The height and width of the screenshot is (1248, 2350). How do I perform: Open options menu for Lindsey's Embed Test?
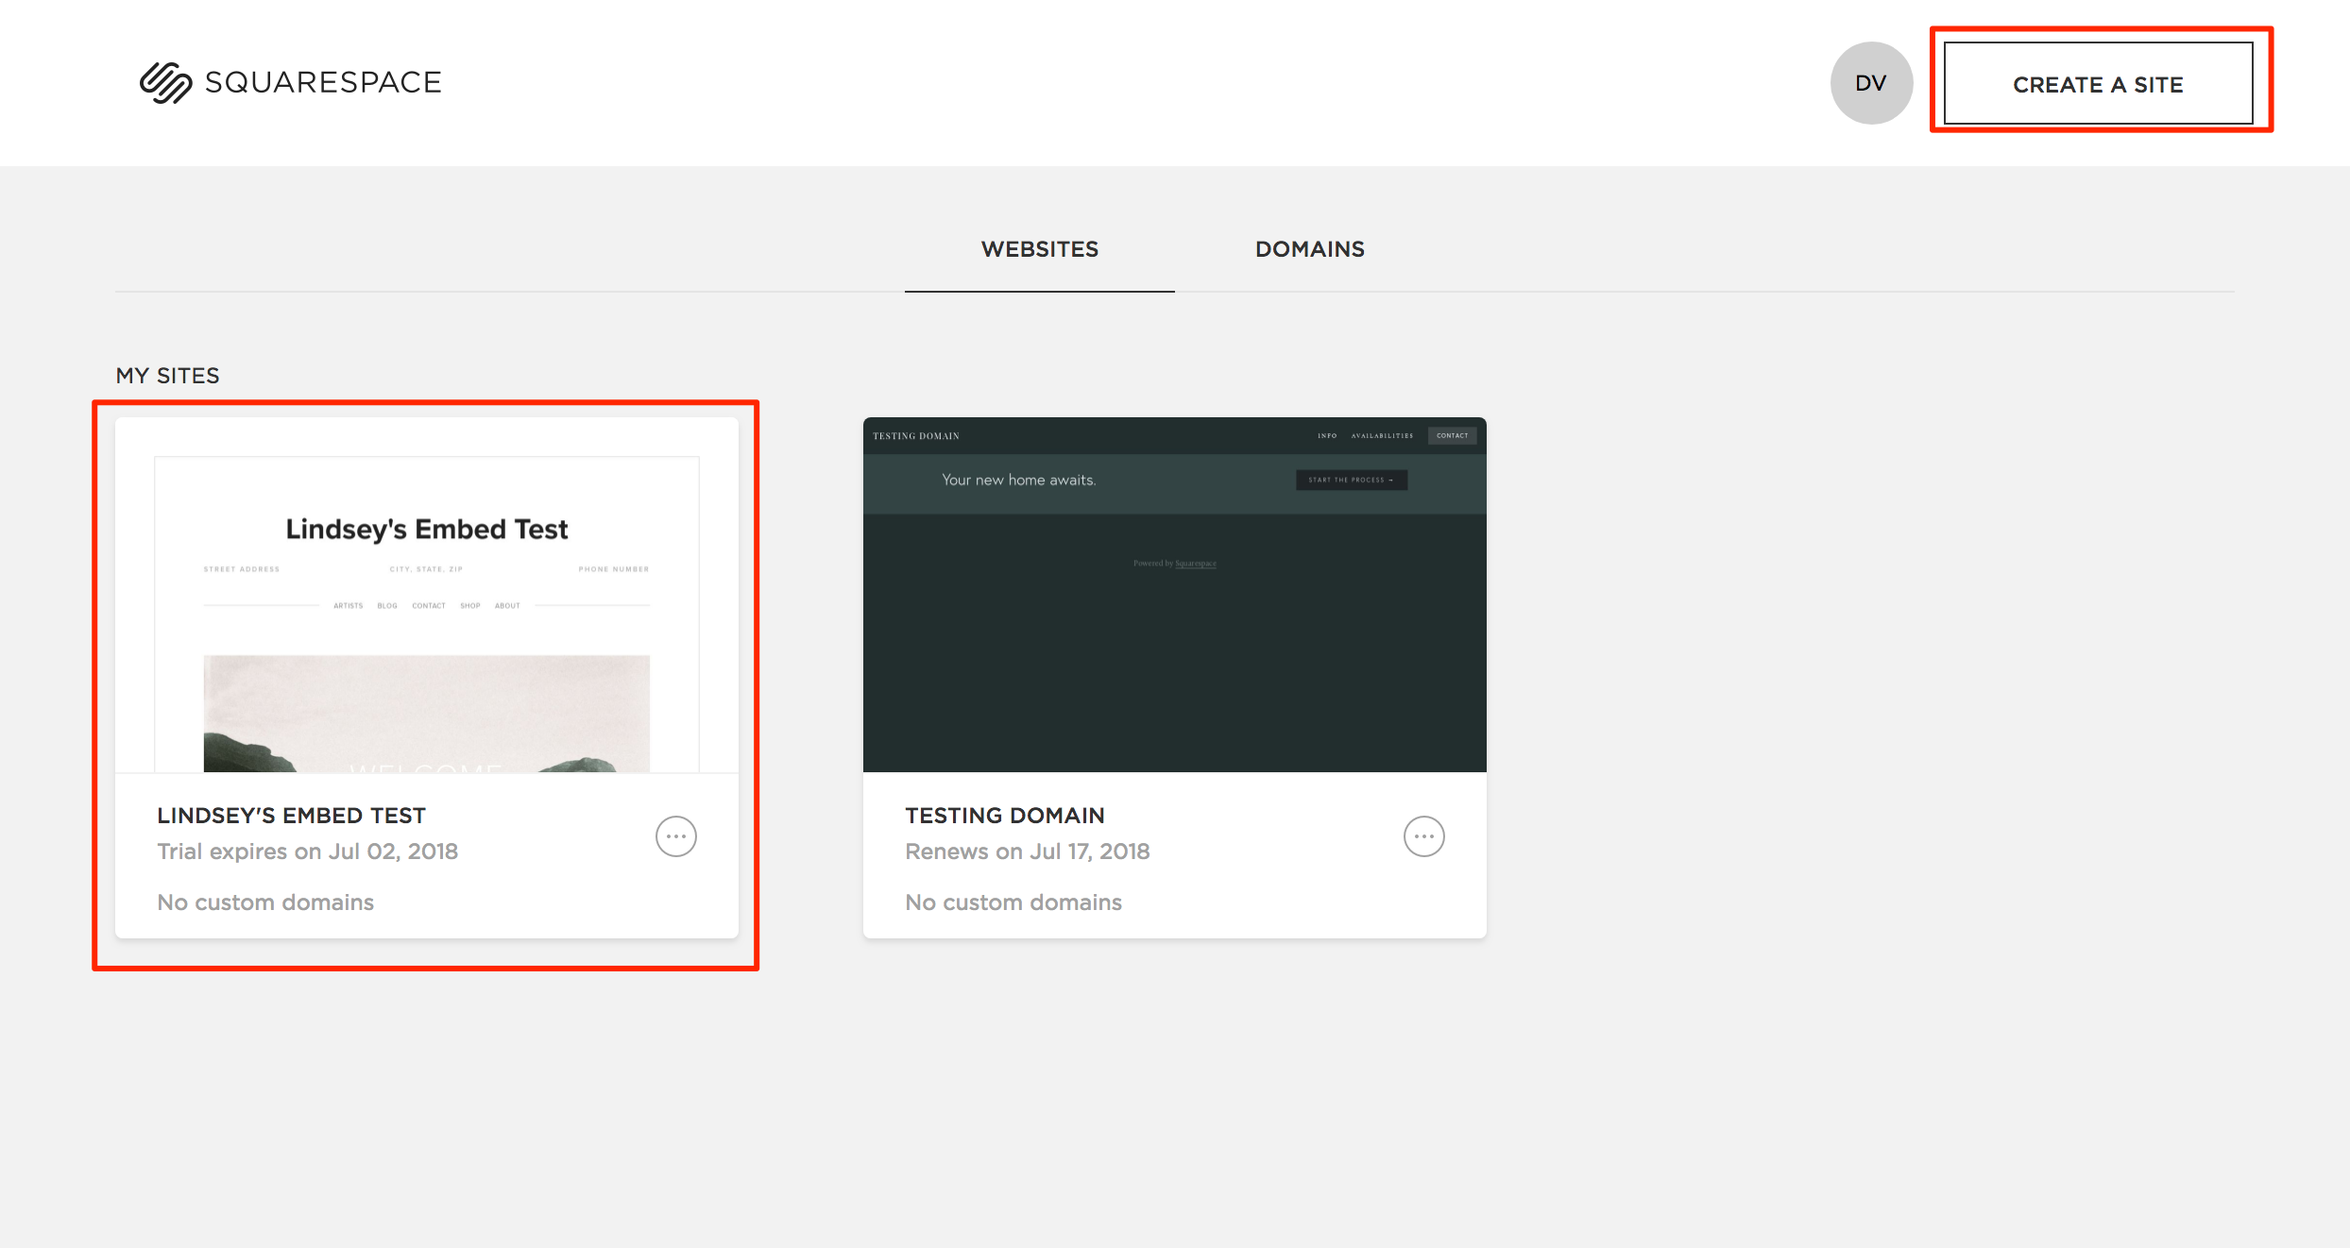(676, 836)
